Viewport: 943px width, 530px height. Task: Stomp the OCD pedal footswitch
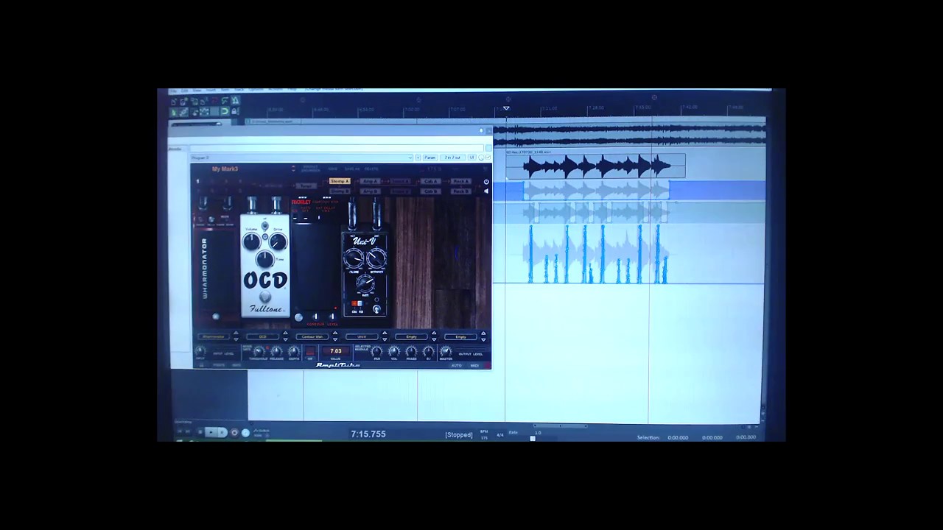264,297
